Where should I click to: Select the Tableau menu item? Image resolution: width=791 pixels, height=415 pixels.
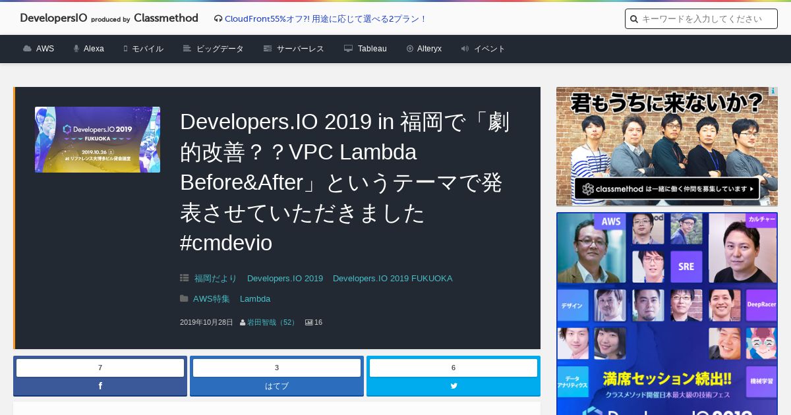point(366,49)
